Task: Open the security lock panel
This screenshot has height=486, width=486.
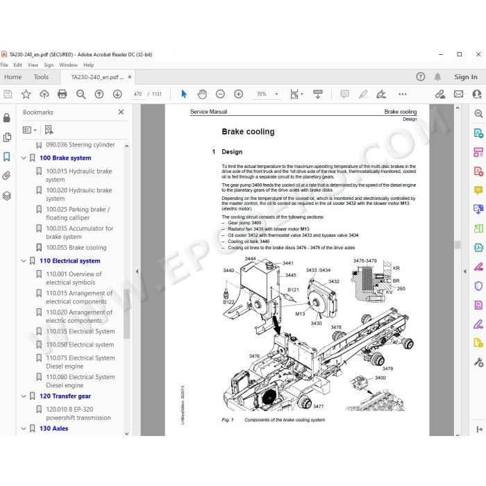Action: (7, 118)
